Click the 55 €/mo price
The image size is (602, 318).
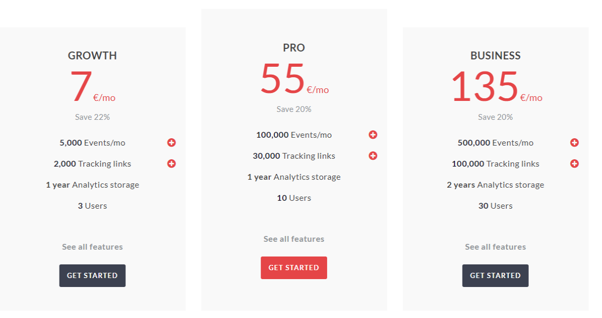click(x=294, y=79)
